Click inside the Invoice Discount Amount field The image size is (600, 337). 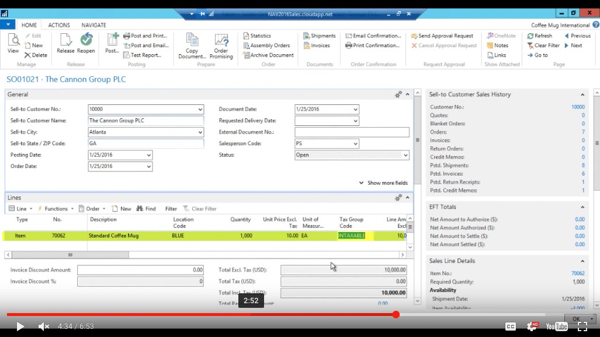click(140, 269)
